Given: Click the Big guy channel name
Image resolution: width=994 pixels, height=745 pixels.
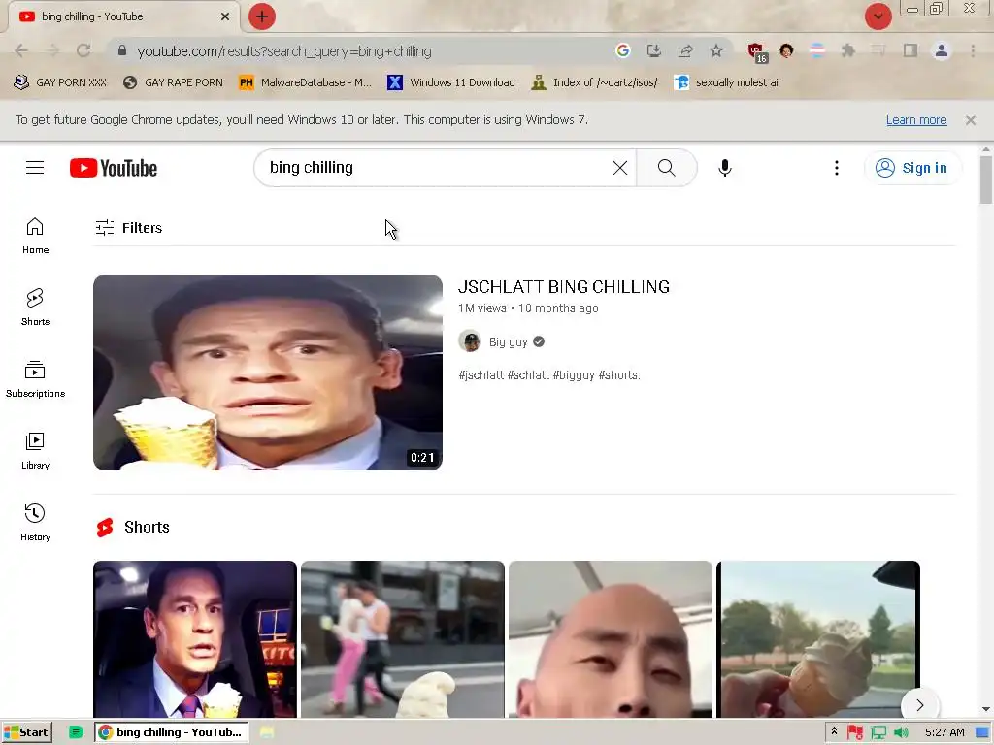Looking at the screenshot, I should pos(509,342).
